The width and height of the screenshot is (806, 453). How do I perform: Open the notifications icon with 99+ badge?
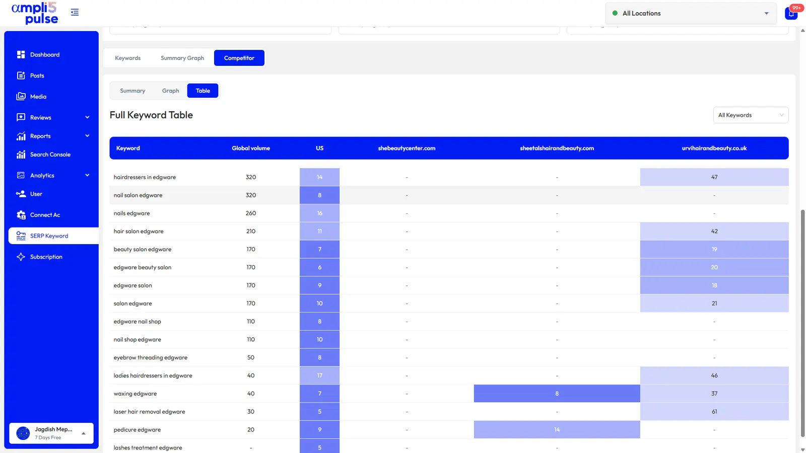(x=791, y=13)
